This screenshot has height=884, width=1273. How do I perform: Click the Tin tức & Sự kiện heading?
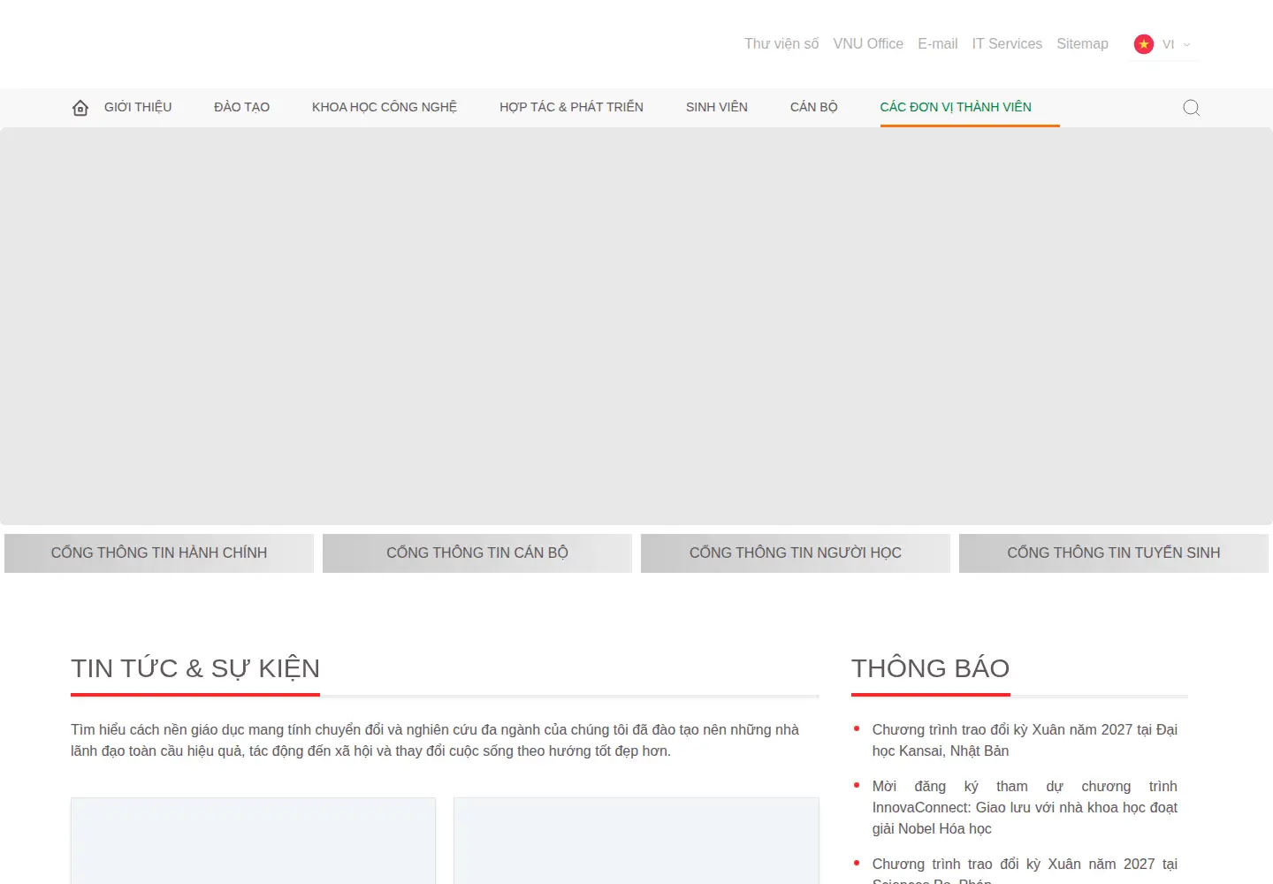point(195,668)
